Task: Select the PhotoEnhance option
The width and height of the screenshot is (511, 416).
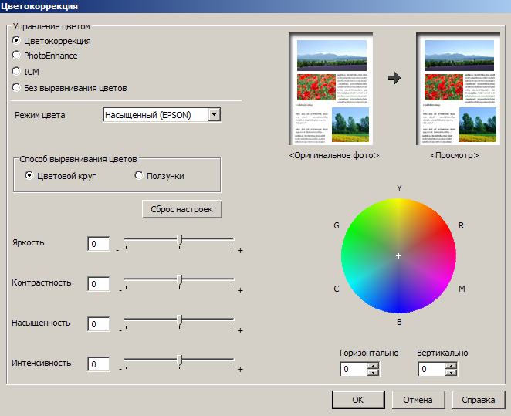Action: (16, 56)
